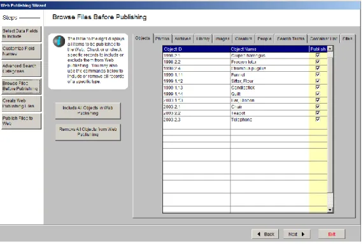Switch to the Images tab
The height and width of the screenshot is (244, 363).
[222, 39]
